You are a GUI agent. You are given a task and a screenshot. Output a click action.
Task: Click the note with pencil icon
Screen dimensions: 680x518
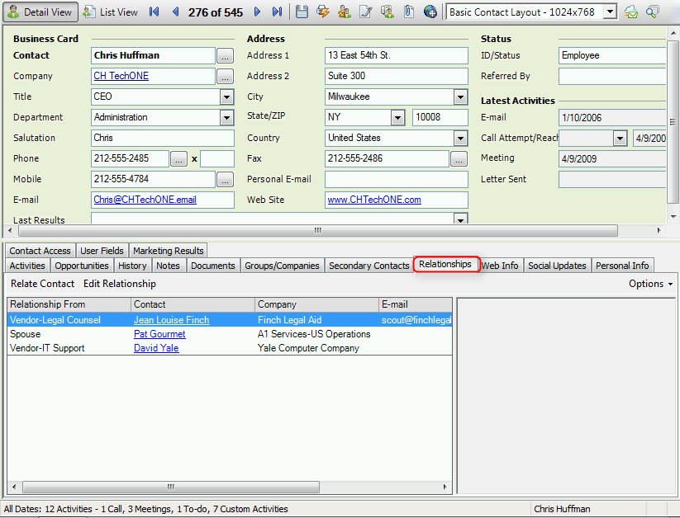(365, 12)
